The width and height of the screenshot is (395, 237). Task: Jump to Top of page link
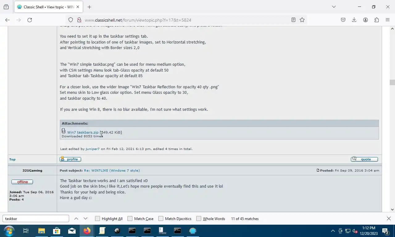(x=12, y=159)
